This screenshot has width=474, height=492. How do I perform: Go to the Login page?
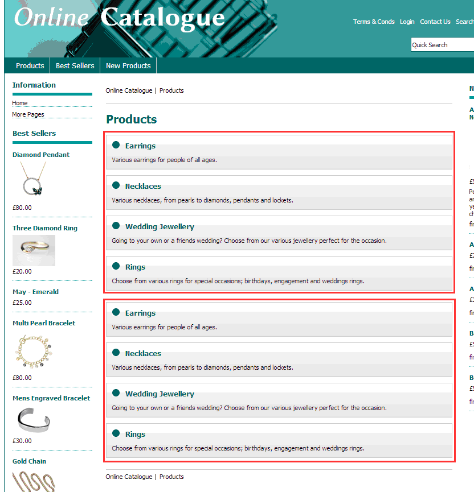(407, 22)
